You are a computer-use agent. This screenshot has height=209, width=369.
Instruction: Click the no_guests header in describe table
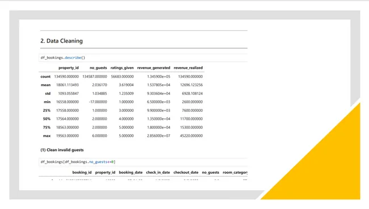point(98,68)
